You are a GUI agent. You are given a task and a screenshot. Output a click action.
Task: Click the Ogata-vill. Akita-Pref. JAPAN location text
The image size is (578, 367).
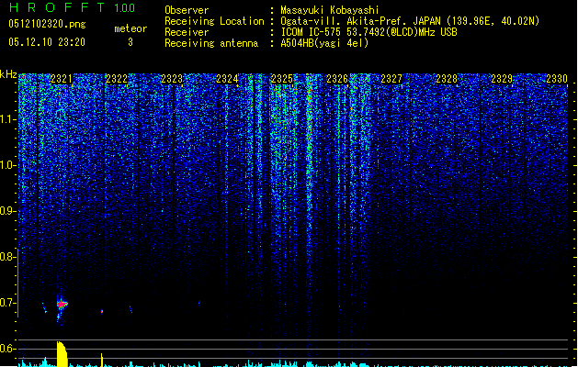[410, 21]
